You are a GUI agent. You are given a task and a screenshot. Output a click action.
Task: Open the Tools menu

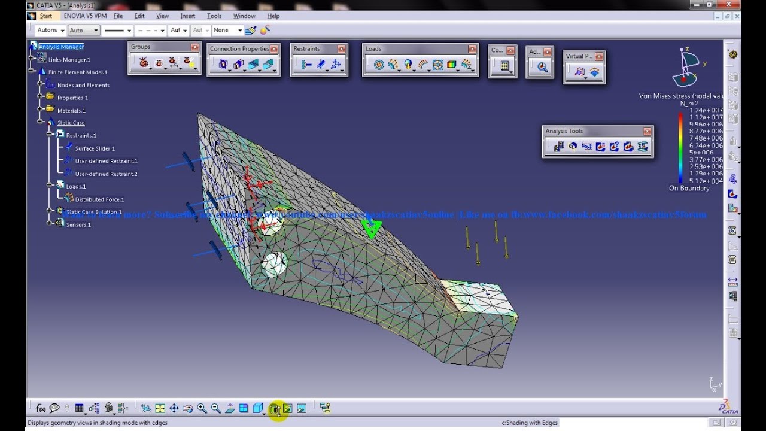[x=214, y=16]
